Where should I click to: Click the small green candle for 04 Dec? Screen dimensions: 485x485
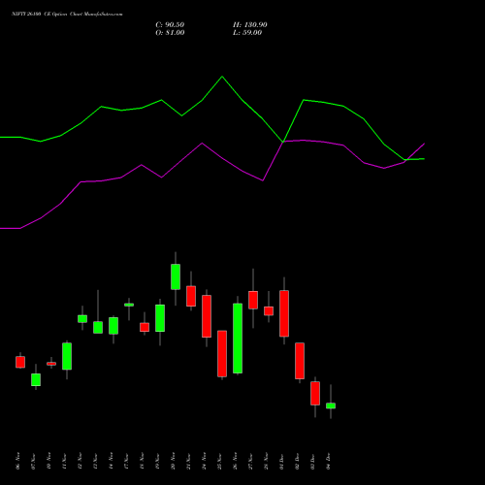click(x=331, y=405)
